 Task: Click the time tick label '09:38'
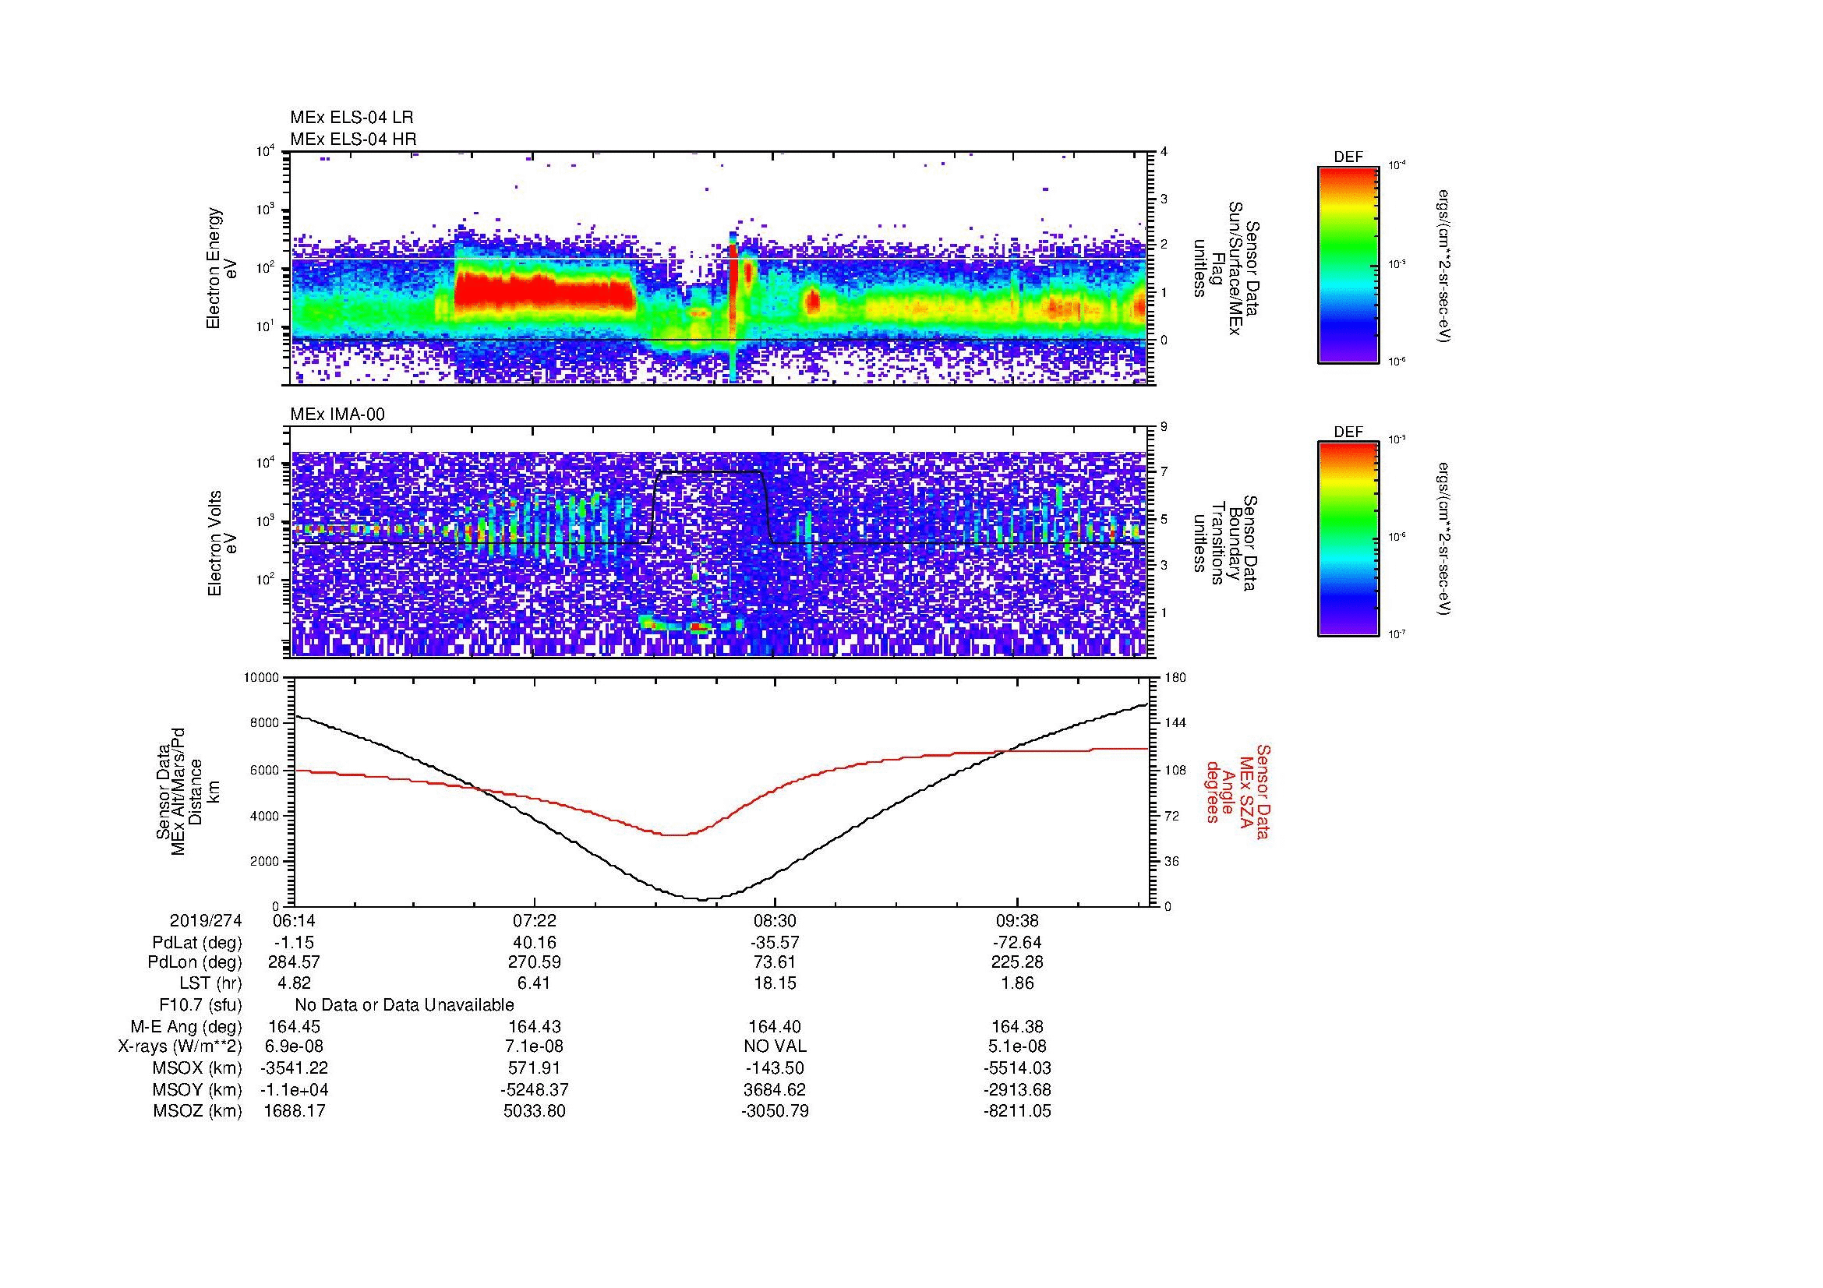click(x=1017, y=920)
